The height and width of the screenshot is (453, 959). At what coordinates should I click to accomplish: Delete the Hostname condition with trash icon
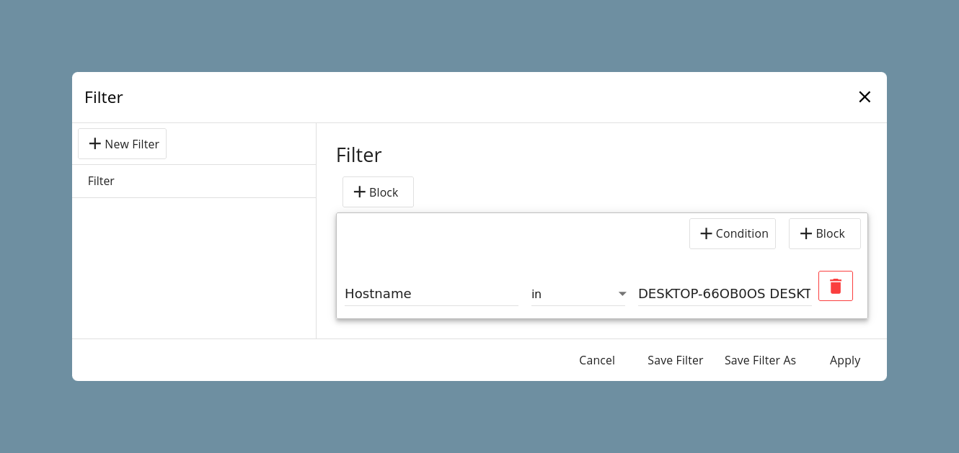(836, 286)
